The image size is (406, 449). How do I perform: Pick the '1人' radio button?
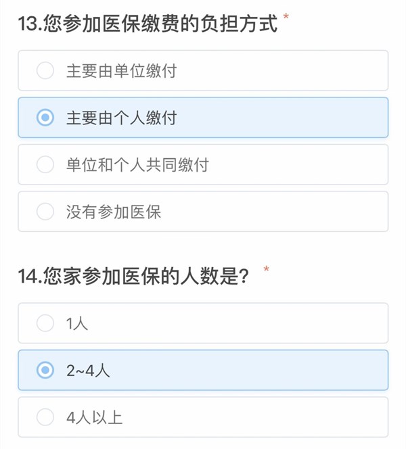pos(45,323)
